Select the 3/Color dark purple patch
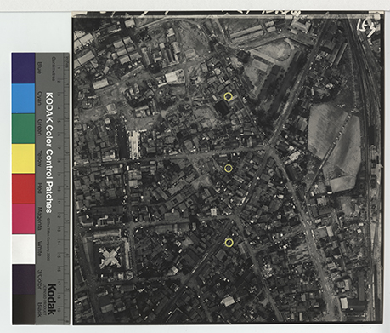 point(23,279)
